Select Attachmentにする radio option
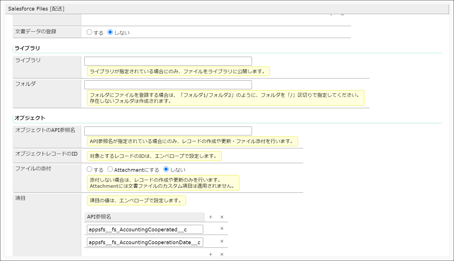This screenshot has width=454, height=261. pyautogui.click(x=110, y=169)
